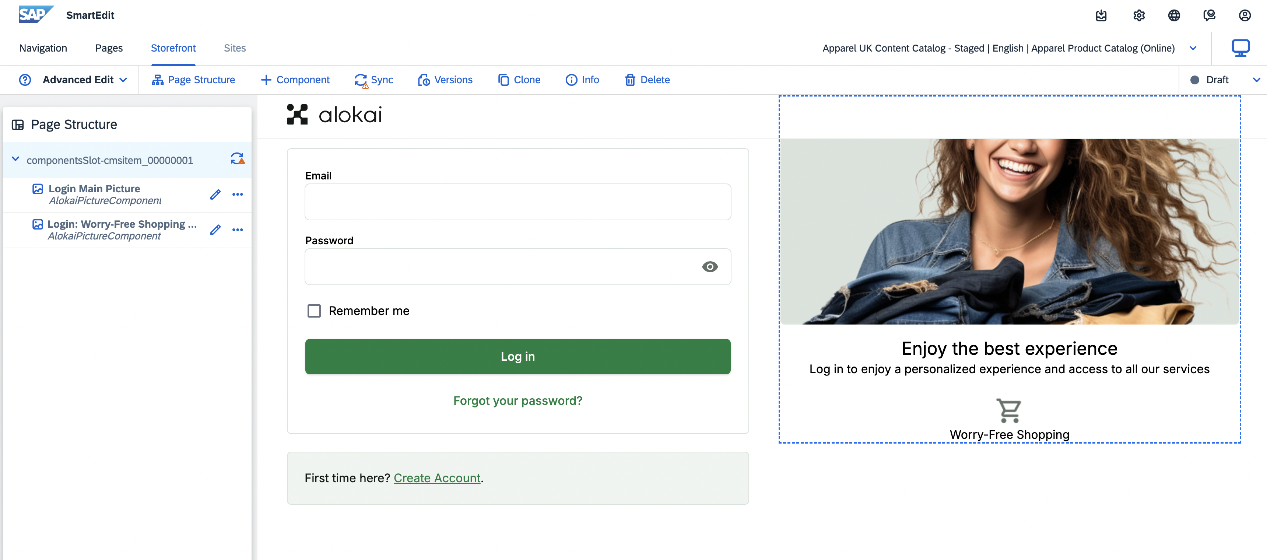This screenshot has height=560, width=1267.
Task: Open more options for Worry-Free Shopping component
Action: [238, 230]
